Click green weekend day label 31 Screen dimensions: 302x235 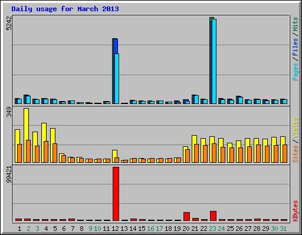click(283, 229)
